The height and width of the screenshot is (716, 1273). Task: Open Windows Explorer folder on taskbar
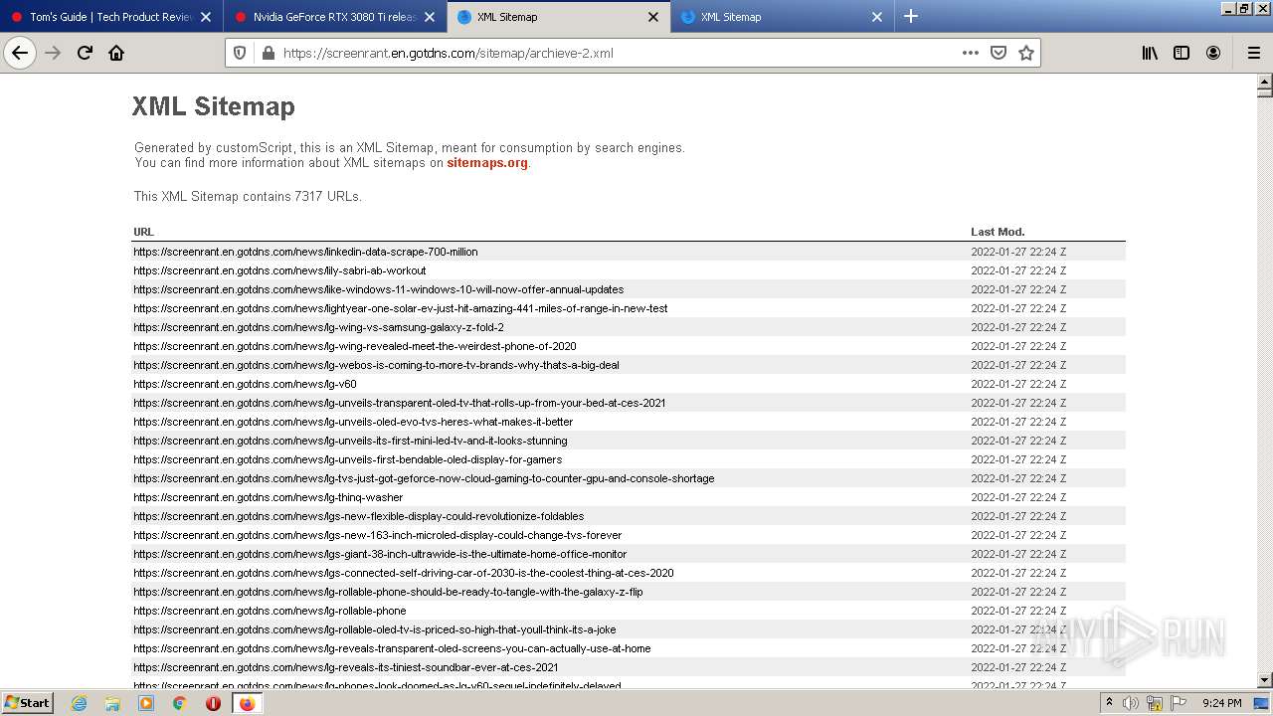[112, 703]
